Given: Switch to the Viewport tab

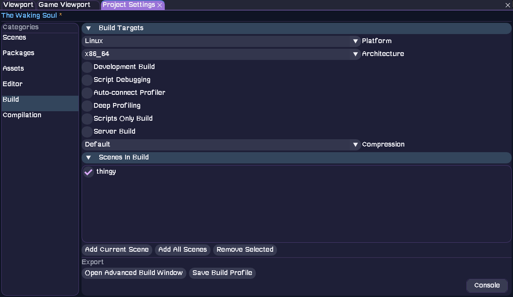Looking at the screenshot, I should click(18, 5).
